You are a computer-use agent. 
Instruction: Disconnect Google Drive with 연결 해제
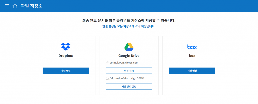[129, 71]
